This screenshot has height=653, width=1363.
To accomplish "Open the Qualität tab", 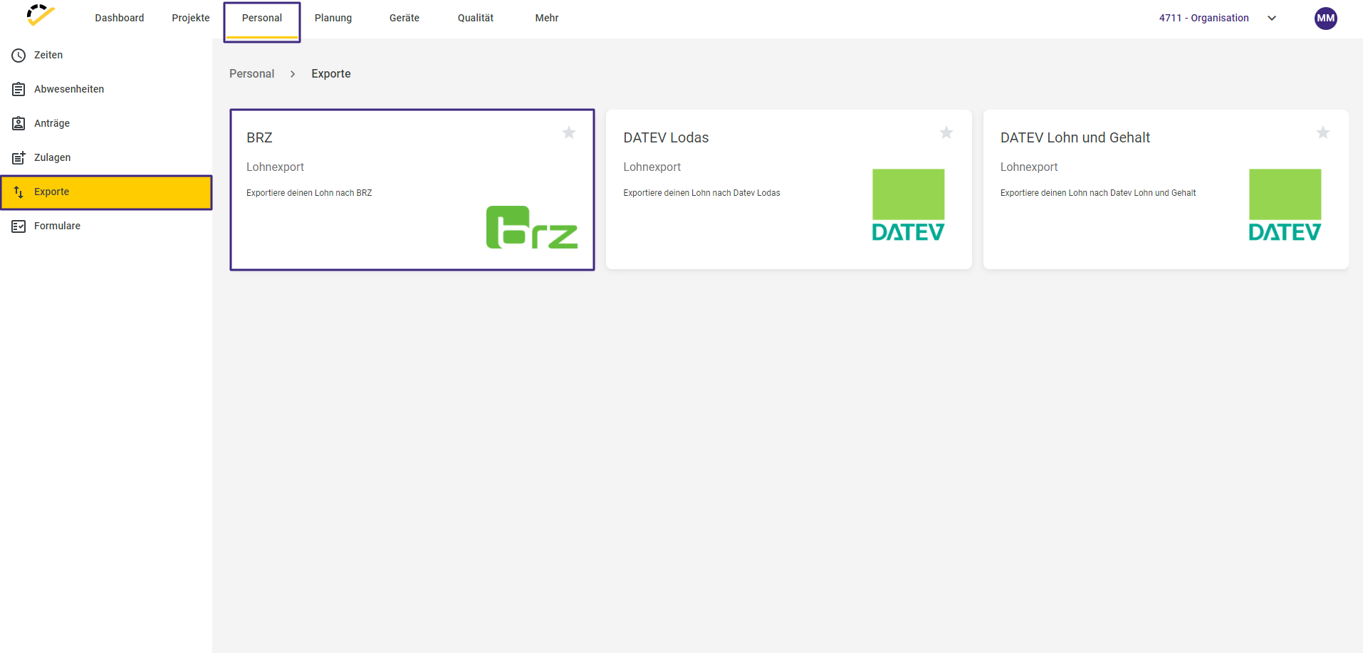I will tap(476, 19).
